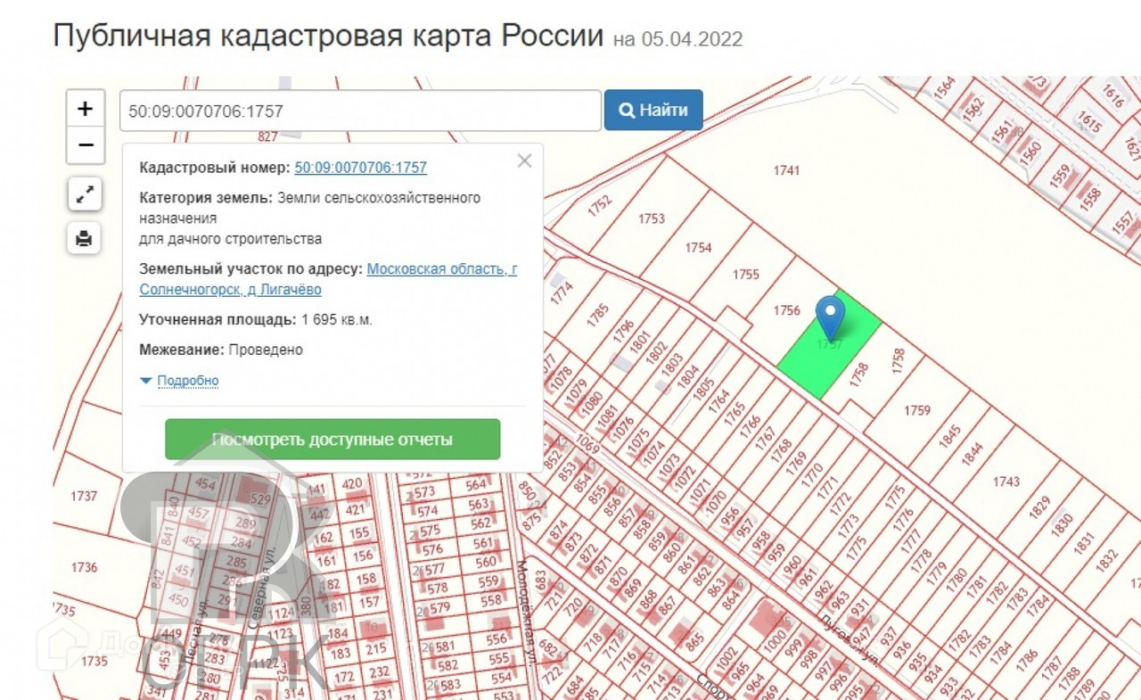The image size is (1141, 700).
Task: Click Посмотреть доступные отчеты button
Action: [x=332, y=440]
